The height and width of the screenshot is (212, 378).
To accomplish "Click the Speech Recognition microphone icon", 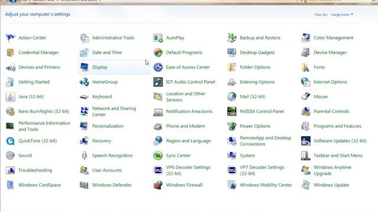I will [x=84, y=155].
